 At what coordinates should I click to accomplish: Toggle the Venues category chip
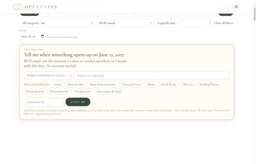click(58, 84)
